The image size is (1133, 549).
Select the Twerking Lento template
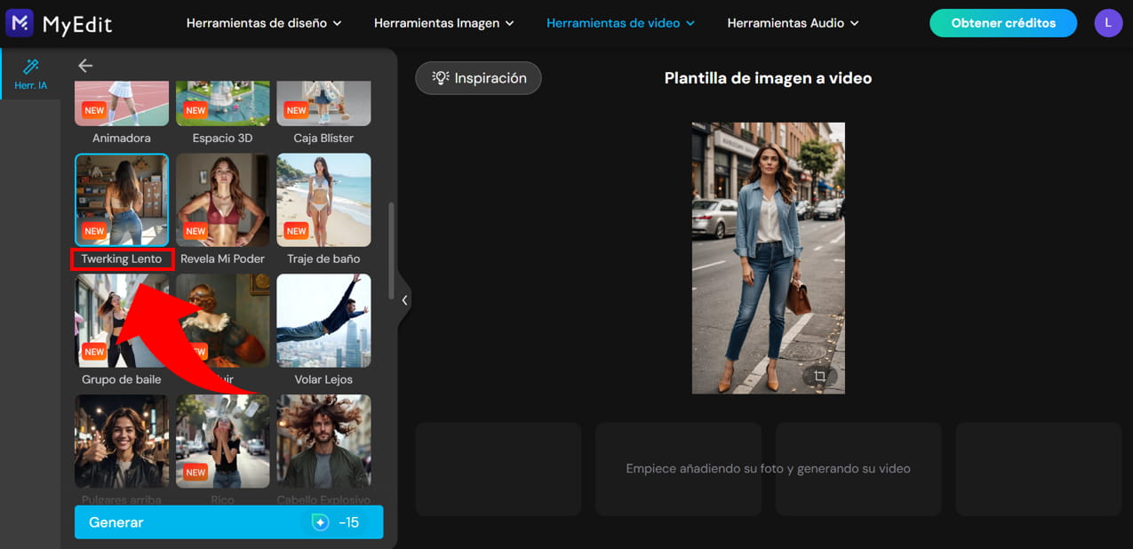[121, 199]
